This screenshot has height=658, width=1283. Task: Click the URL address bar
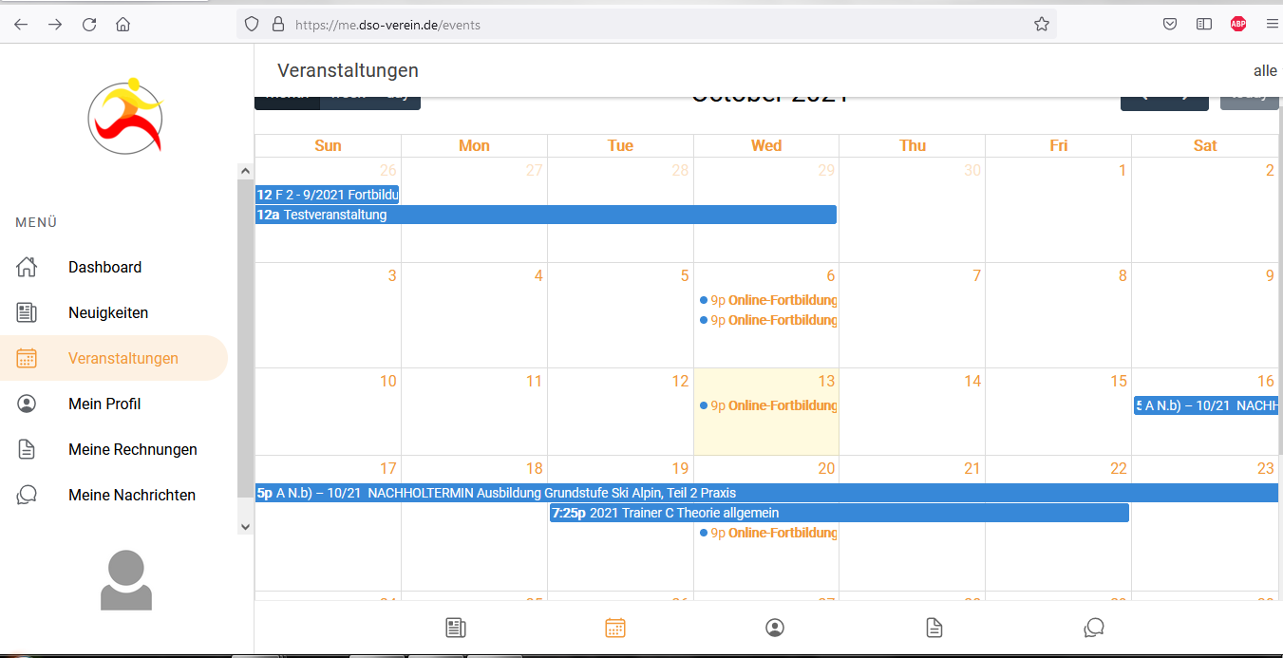pyautogui.click(x=646, y=25)
